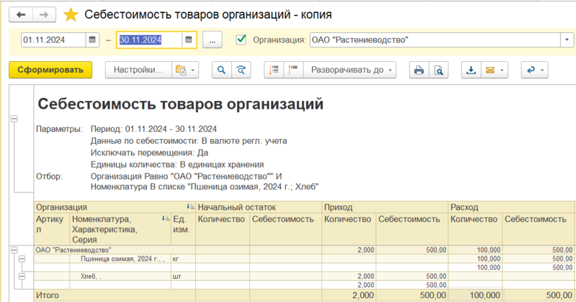Save report with download icon
This screenshot has height=302, width=576.
click(471, 70)
